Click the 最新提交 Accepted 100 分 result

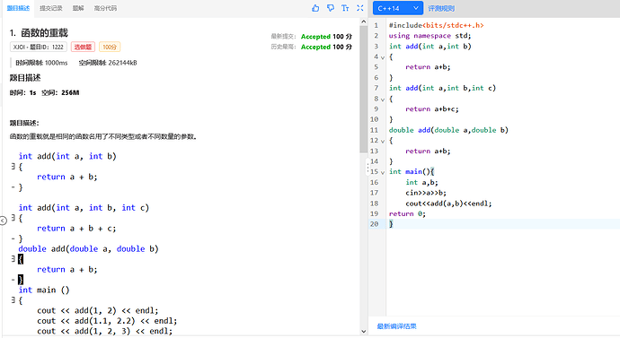311,36
